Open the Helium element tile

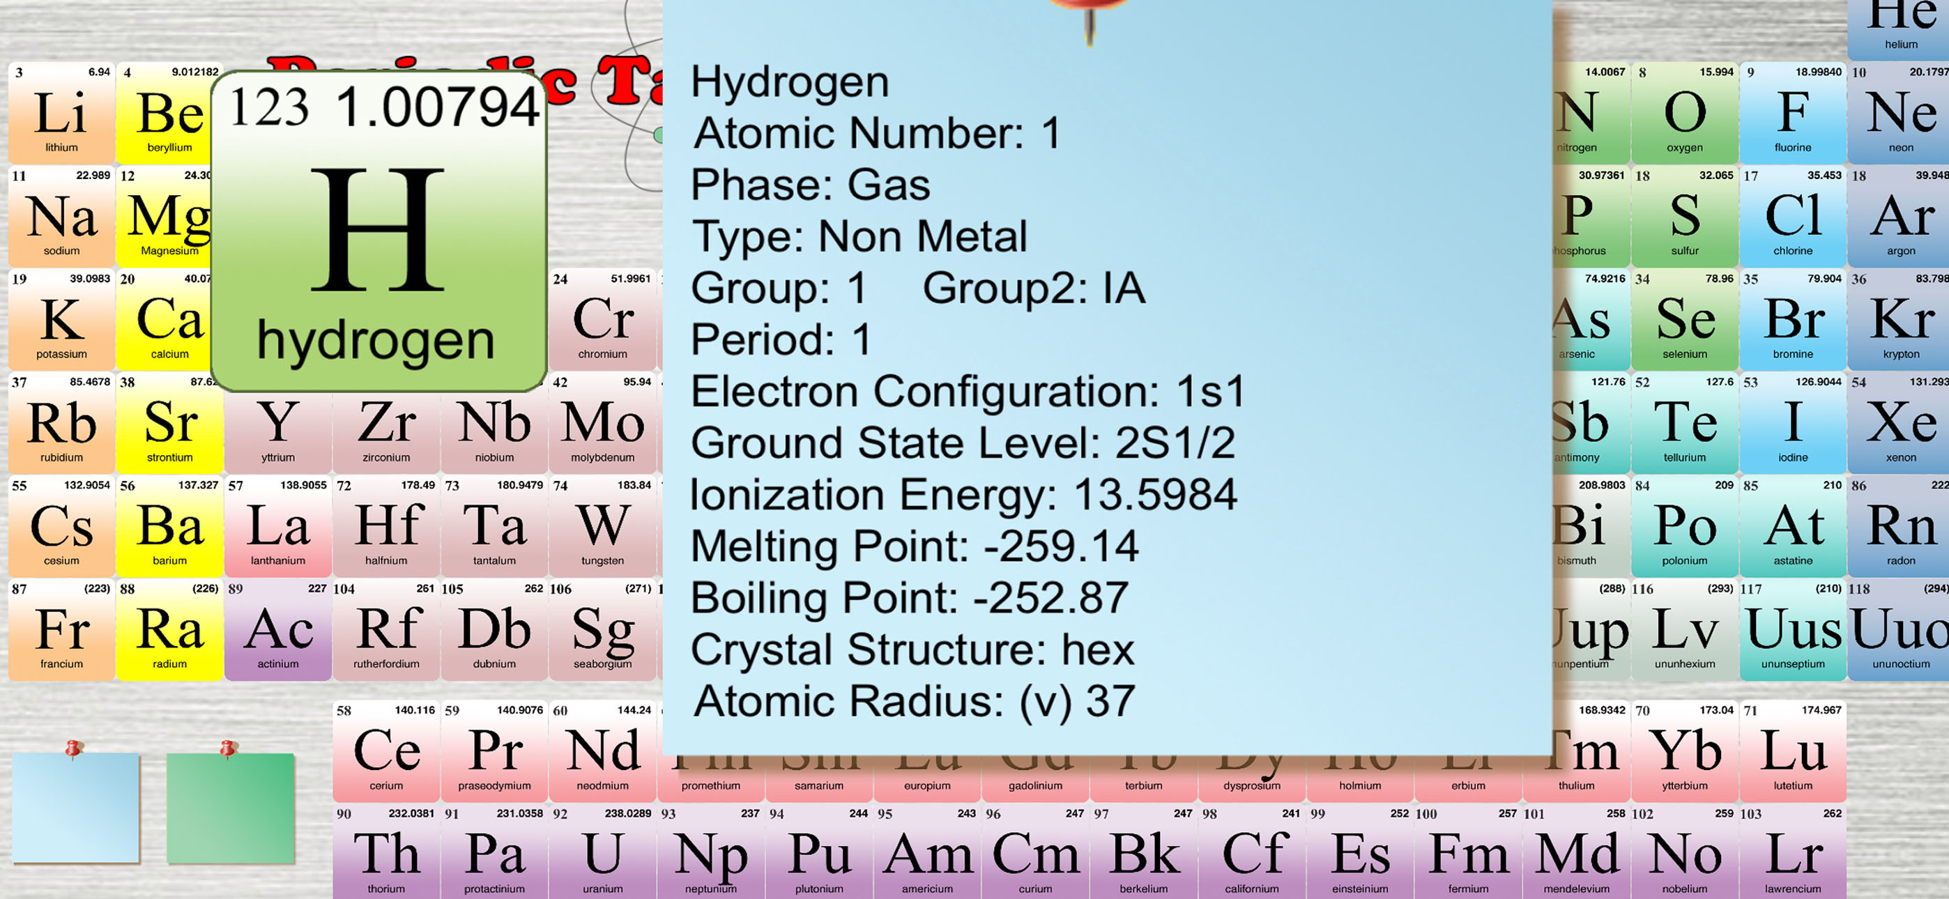(1898, 29)
